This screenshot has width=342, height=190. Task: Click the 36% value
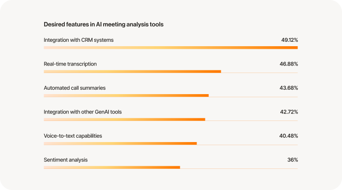pos(293,160)
